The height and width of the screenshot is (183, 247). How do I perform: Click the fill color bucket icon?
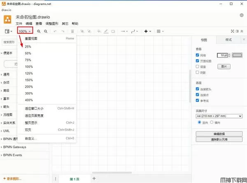tap(98, 31)
